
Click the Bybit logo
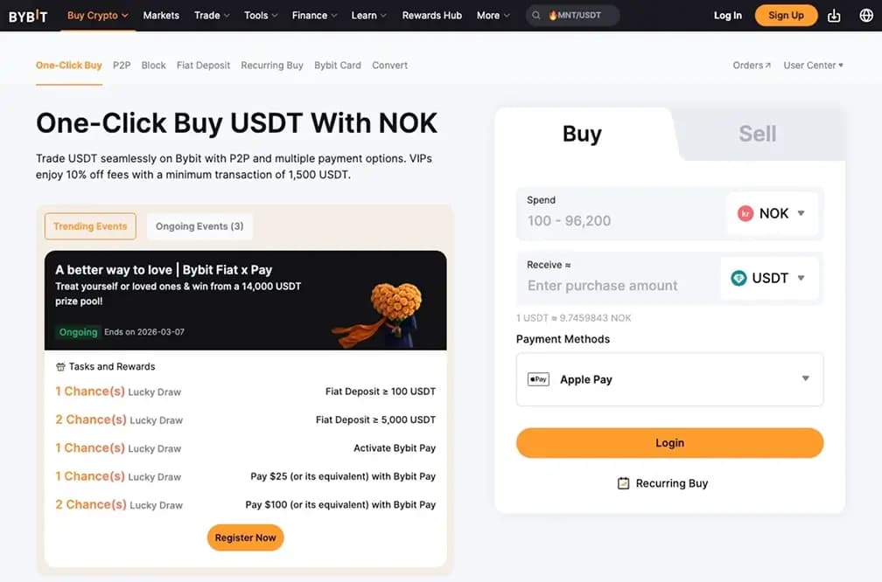[x=27, y=15]
